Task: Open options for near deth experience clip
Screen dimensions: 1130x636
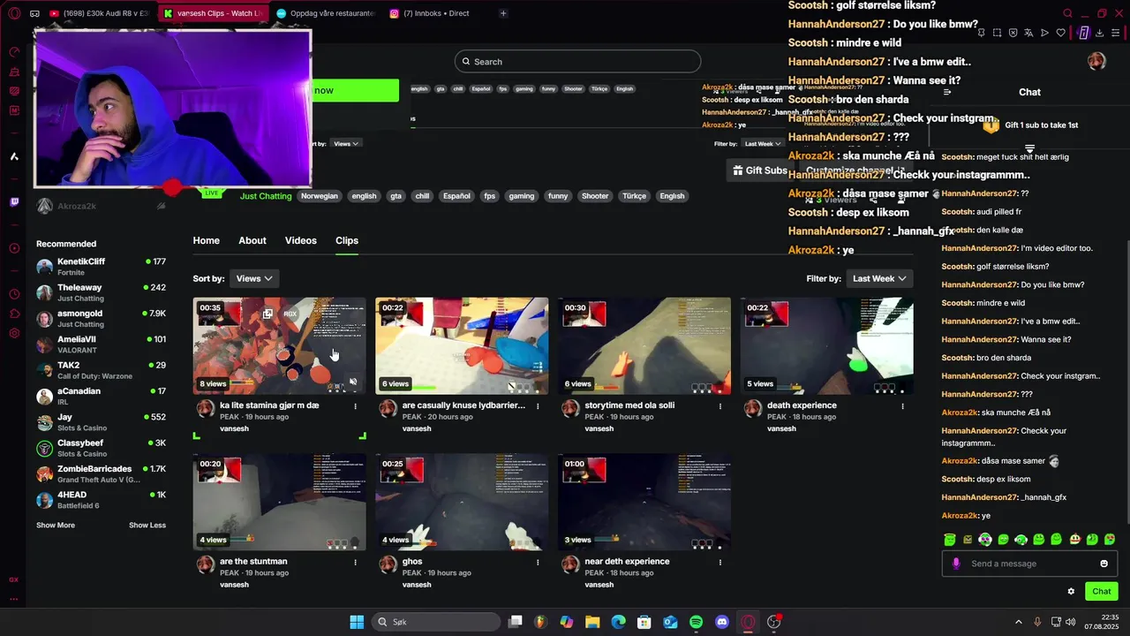Action: point(720,562)
